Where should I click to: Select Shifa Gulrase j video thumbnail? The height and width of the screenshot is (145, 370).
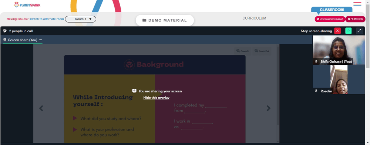[x=339, y=50]
